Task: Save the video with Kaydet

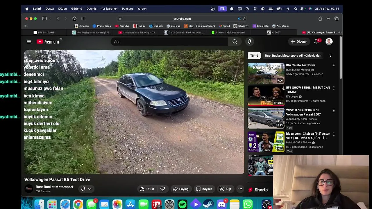Action: 204,189
